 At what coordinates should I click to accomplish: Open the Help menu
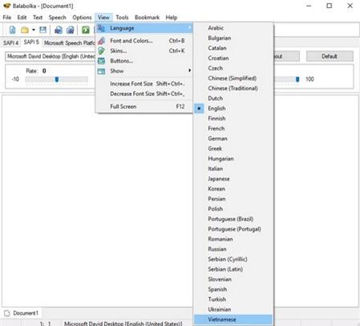172,18
